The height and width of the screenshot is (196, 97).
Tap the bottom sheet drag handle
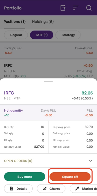(x=48, y=82)
